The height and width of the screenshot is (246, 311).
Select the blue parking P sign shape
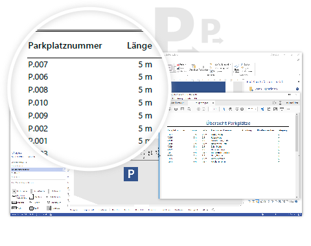point(131,174)
